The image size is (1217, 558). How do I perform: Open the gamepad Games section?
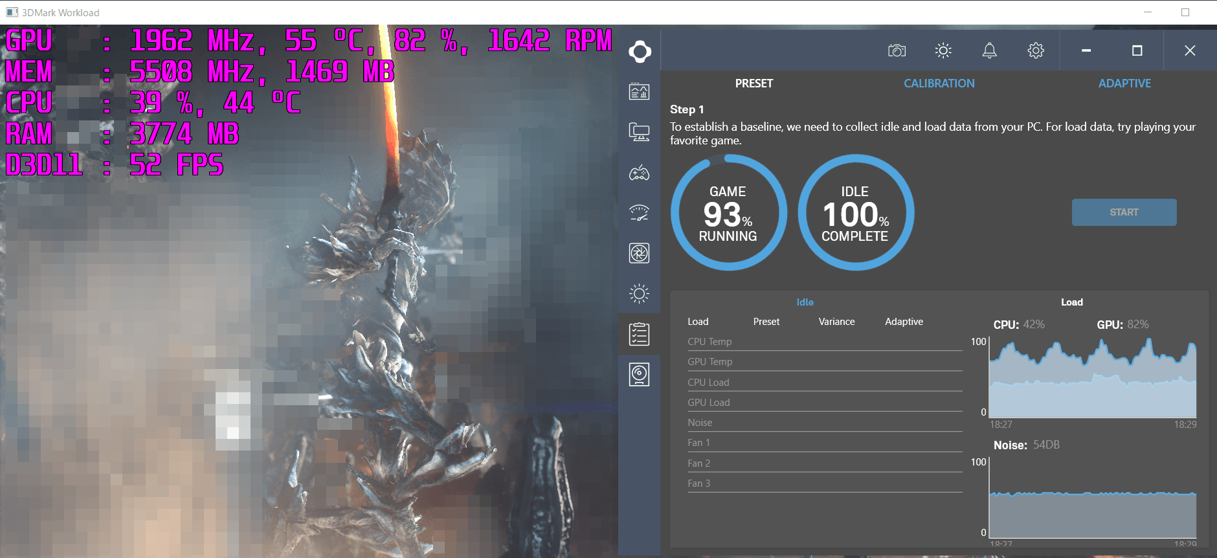(x=639, y=173)
